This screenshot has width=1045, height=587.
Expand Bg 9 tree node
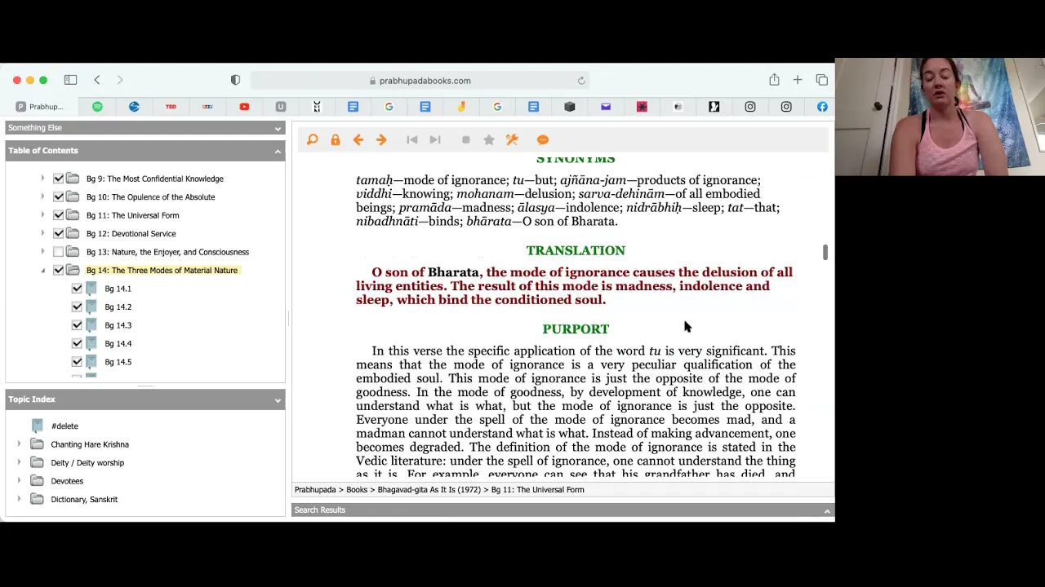pyautogui.click(x=42, y=179)
